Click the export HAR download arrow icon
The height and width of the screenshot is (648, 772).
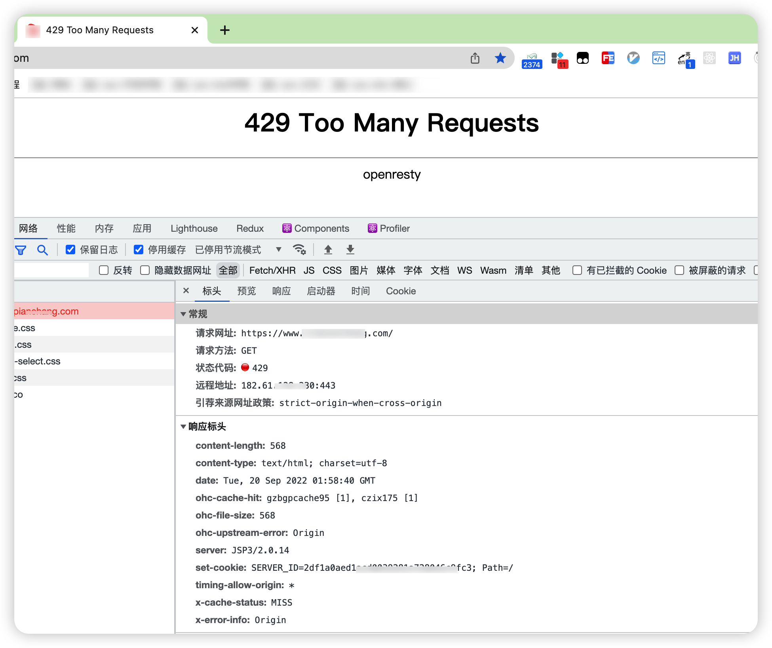(x=350, y=250)
